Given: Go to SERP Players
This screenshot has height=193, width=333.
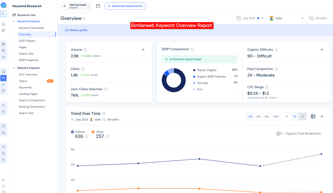Looking at the screenshot, I should coord(27,41).
